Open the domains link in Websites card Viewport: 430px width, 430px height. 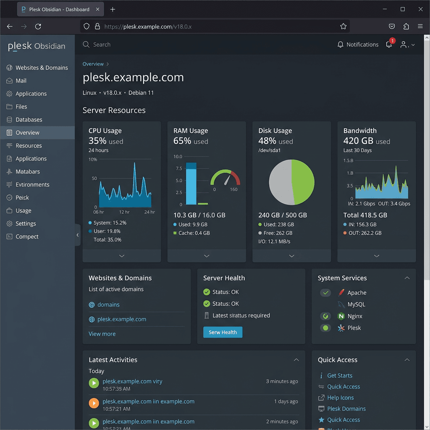(x=108, y=305)
